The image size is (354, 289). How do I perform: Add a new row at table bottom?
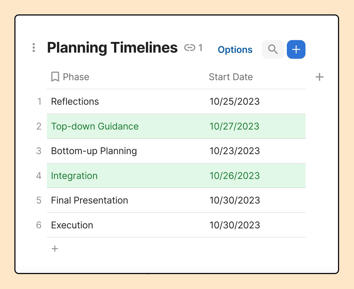click(55, 249)
